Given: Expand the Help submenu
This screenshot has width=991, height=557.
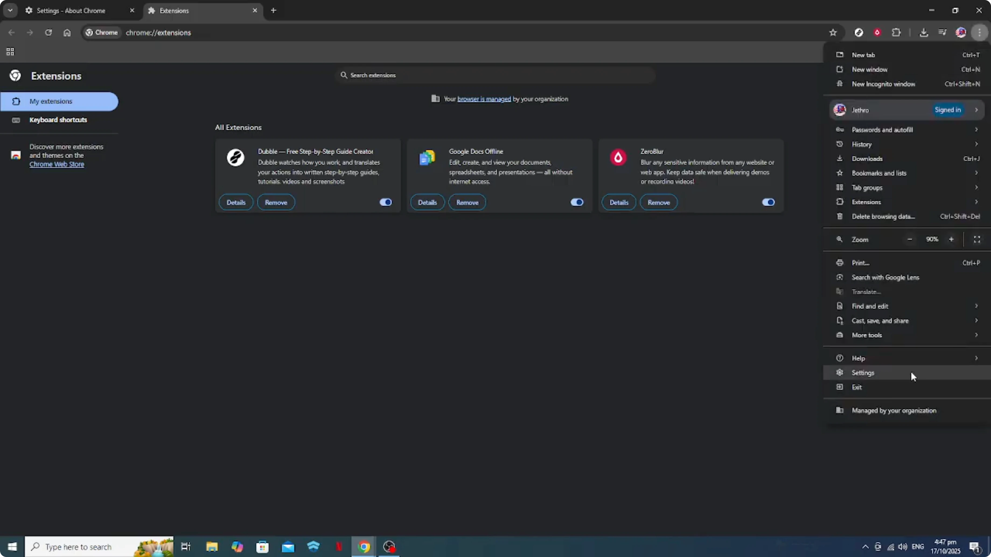Looking at the screenshot, I should click(x=907, y=358).
